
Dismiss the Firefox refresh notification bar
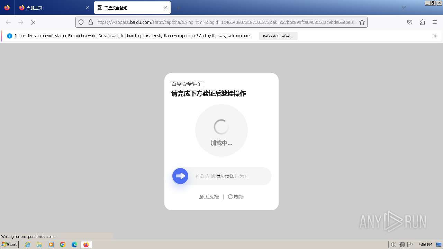coord(435,36)
